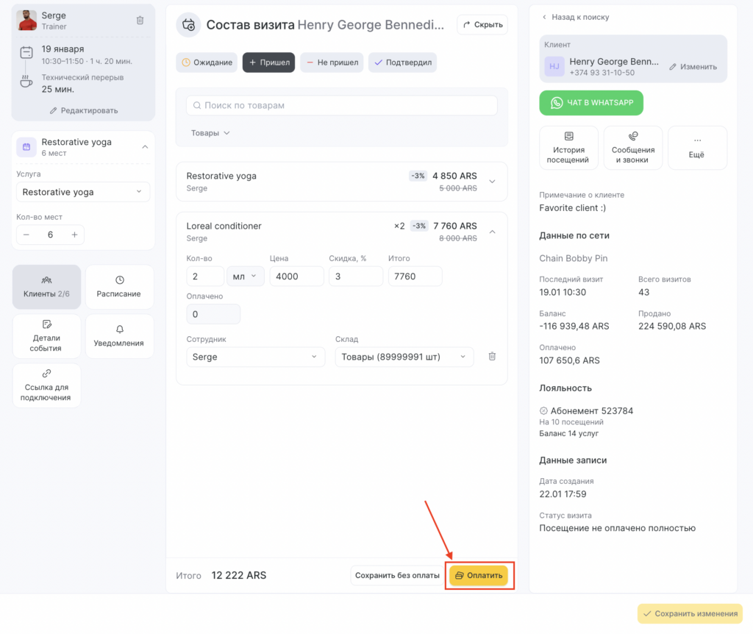Click the More (Ещё) options button
This screenshot has width=753, height=634.
click(x=697, y=148)
